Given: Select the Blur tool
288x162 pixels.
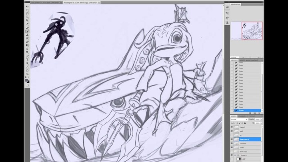Looking at the screenshot, I should (x=27, y=49).
